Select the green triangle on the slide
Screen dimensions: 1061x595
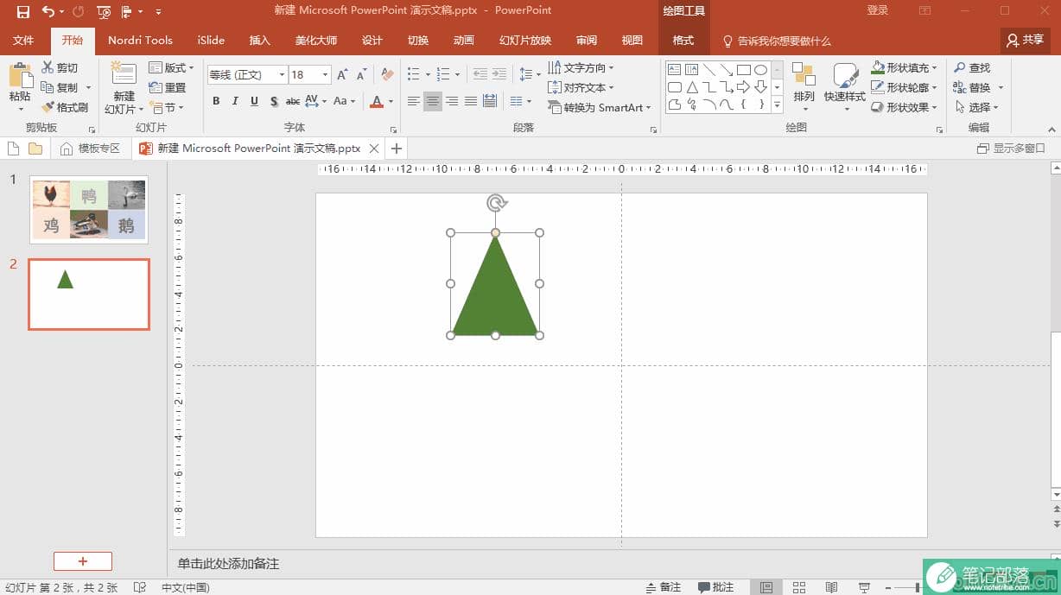click(495, 294)
